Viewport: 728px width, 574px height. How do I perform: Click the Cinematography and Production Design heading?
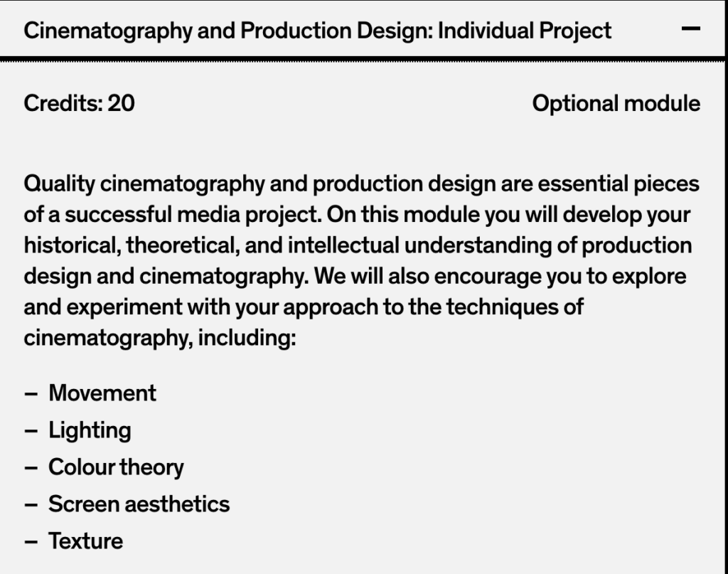coord(318,31)
